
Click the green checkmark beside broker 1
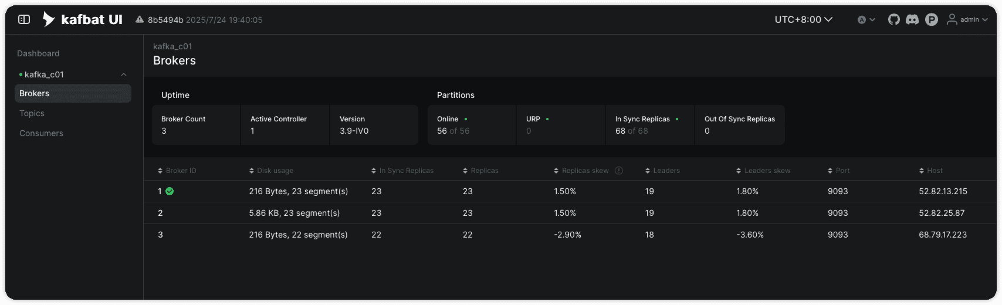point(170,191)
